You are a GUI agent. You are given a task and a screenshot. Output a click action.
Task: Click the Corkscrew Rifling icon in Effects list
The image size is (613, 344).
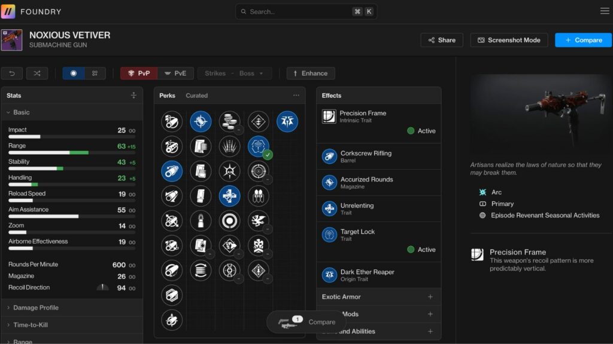point(329,156)
